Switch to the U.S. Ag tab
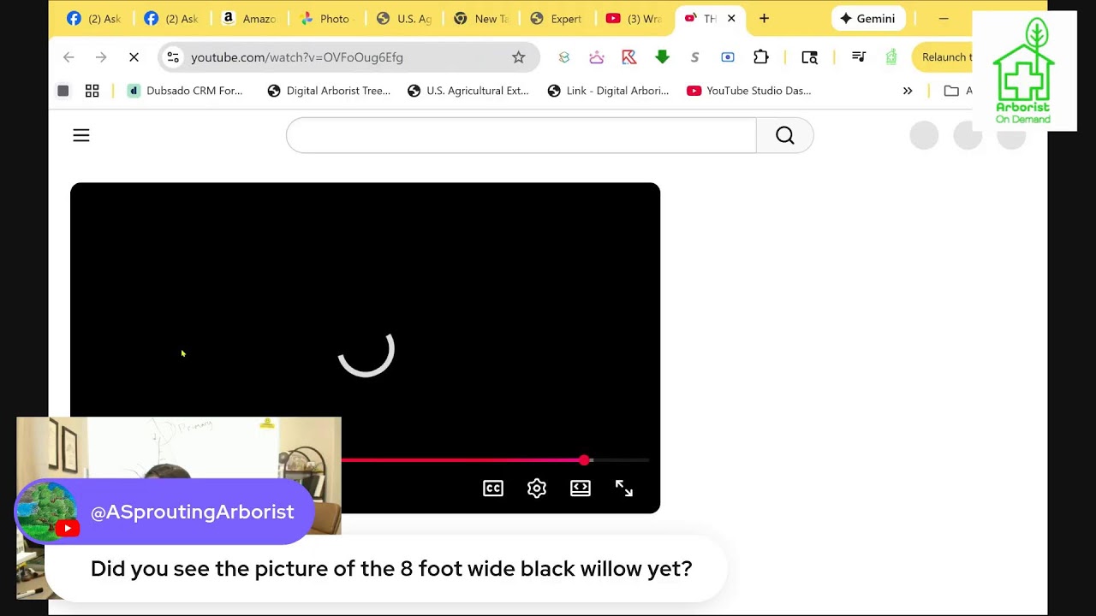This screenshot has height=616, width=1096. (x=403, y=18)
